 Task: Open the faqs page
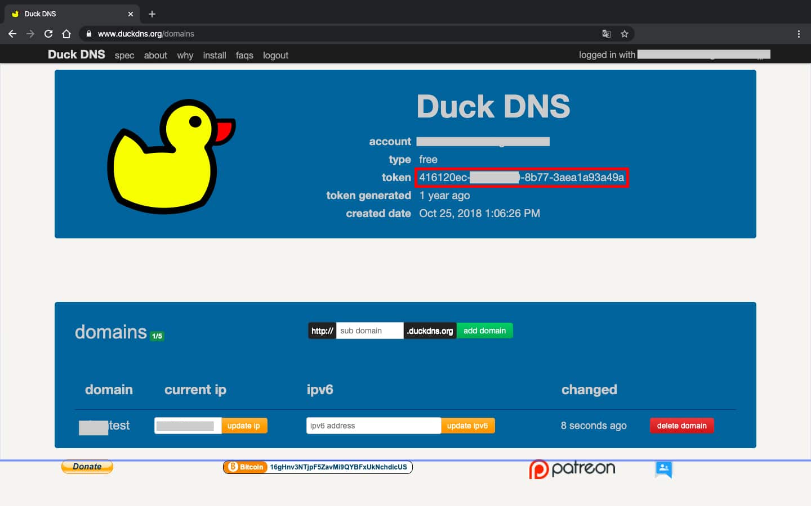pyautogui.click(x=244, y=55)
